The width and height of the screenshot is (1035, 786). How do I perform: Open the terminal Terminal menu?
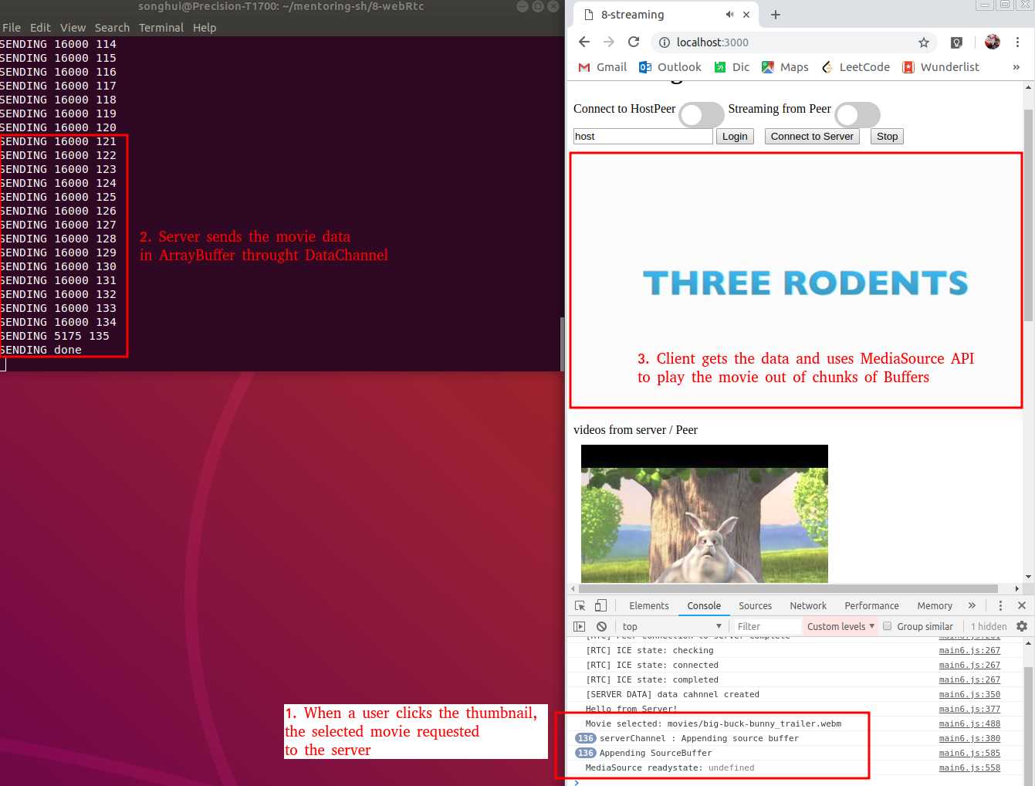pyautogui.click(x=161, y=28)
